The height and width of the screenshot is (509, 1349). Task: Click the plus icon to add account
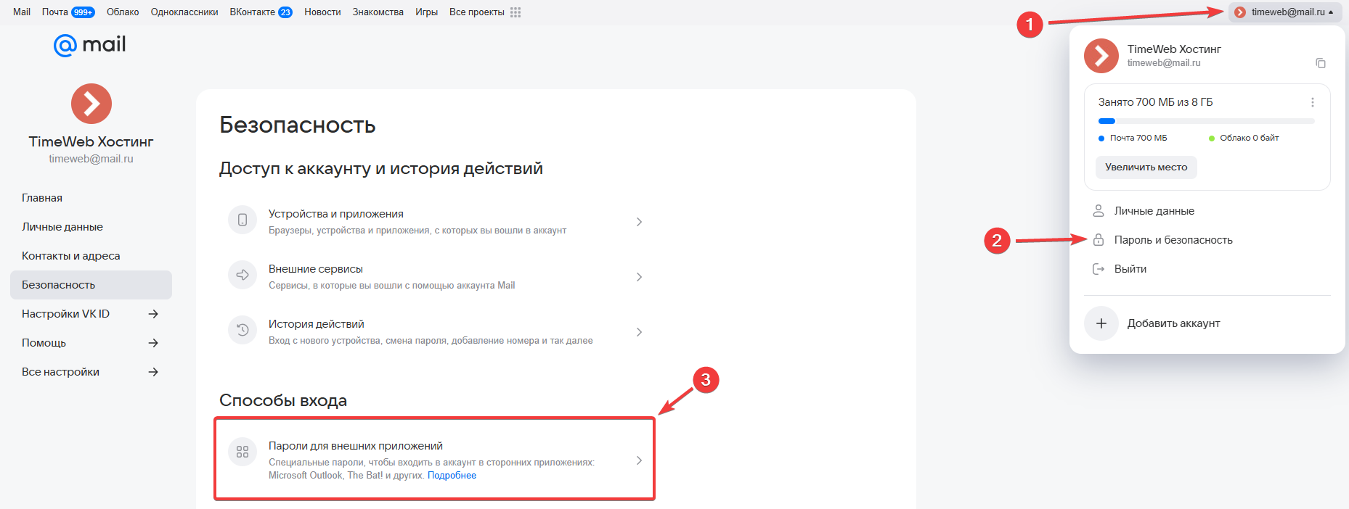(x=1101, y=323)
